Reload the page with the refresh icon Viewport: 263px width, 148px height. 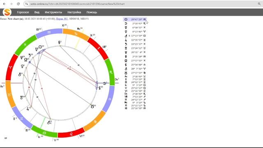click(x=18, y=4)
